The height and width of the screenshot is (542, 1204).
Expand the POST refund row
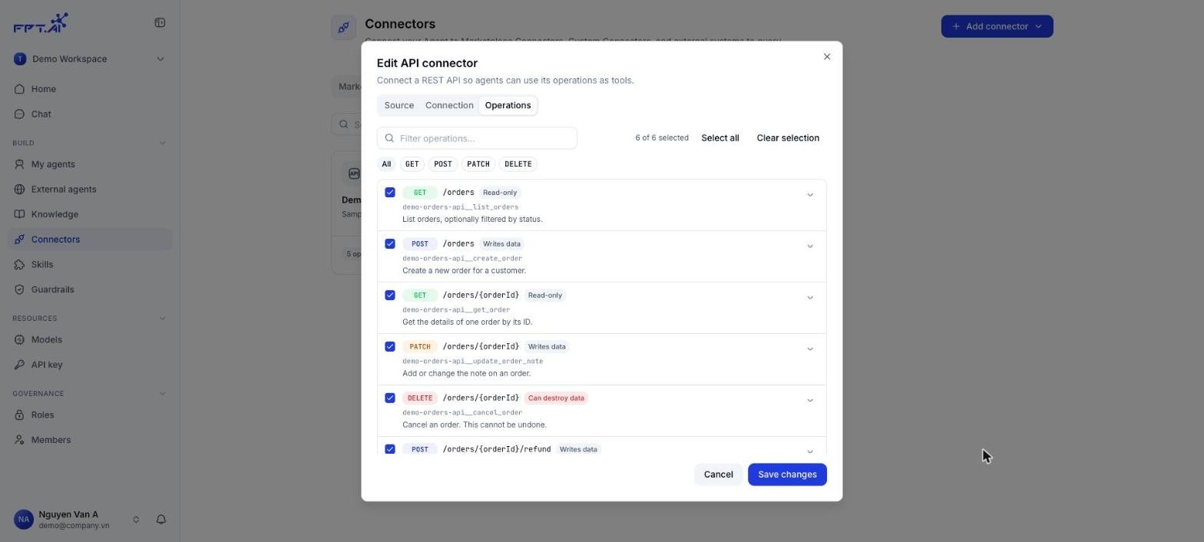click(x=809, y=451)
